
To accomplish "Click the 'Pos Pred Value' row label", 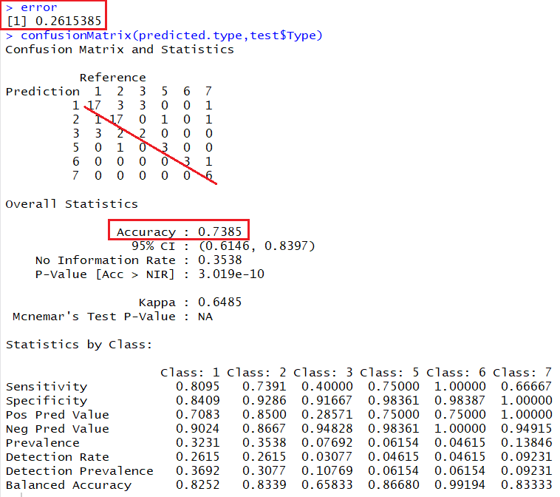I will pyautogui.click(x=57, y=415).
